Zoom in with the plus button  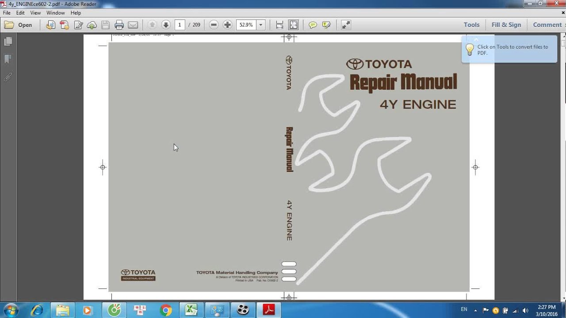click(x=228, y=25)
